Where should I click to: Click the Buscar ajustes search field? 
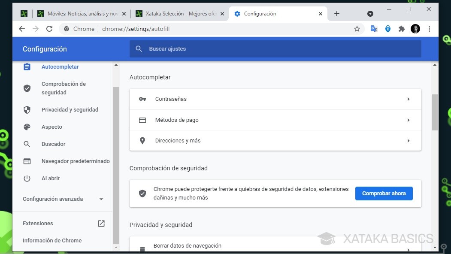click(275, 48)
